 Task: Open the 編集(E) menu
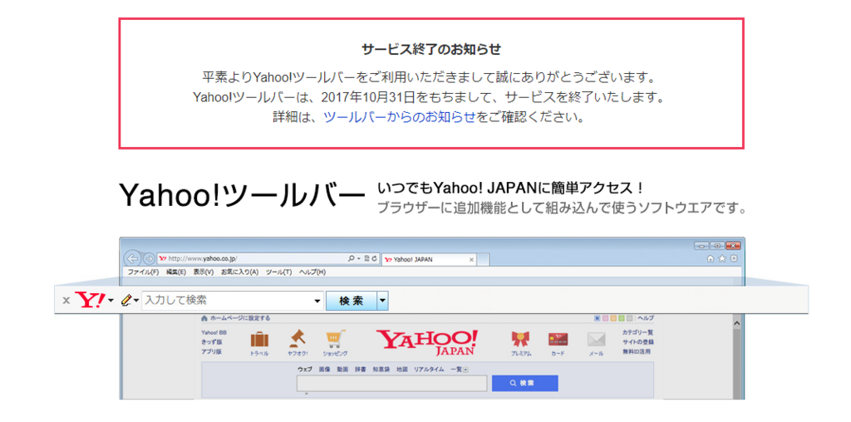pyautogui.click(x=176, y=272)
